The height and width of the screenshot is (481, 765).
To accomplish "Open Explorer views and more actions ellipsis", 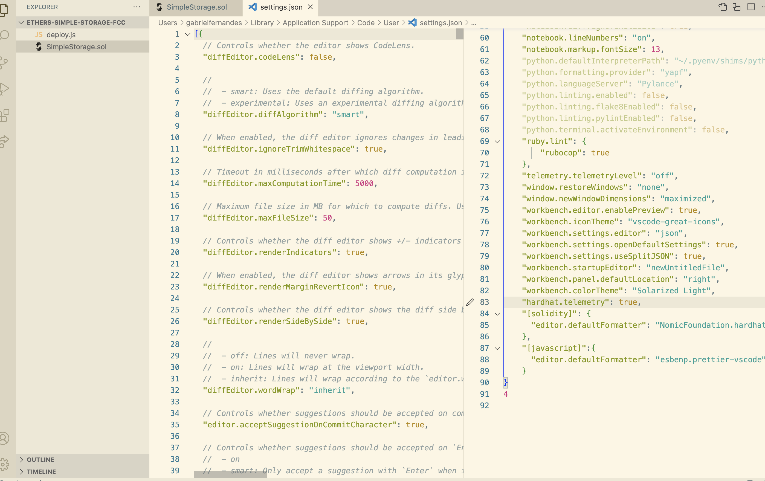I will coord(137,7).
